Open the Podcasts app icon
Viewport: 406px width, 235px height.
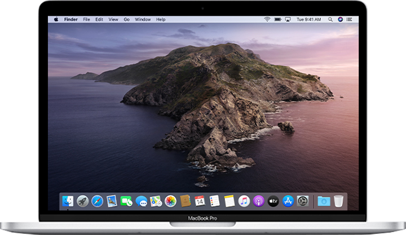(259, 201)
